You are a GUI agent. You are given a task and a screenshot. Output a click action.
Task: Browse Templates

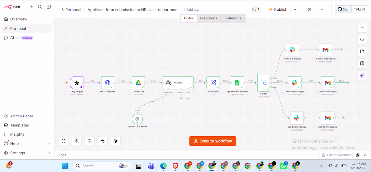pos(27,125)
